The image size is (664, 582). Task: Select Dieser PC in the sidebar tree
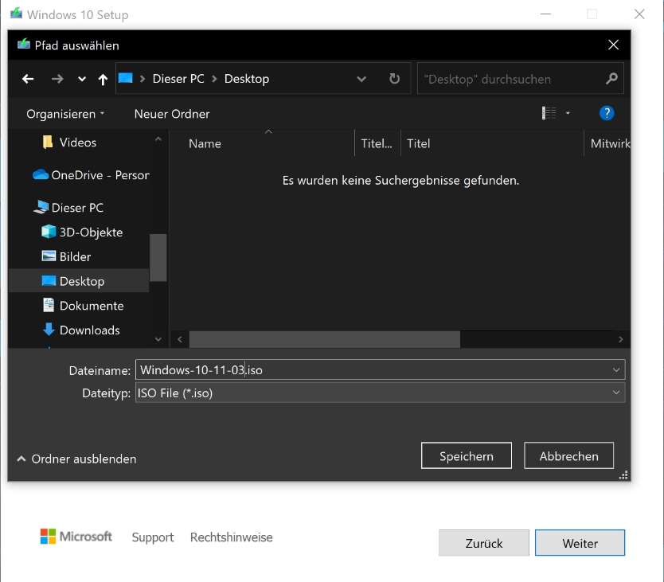(69, 208)
